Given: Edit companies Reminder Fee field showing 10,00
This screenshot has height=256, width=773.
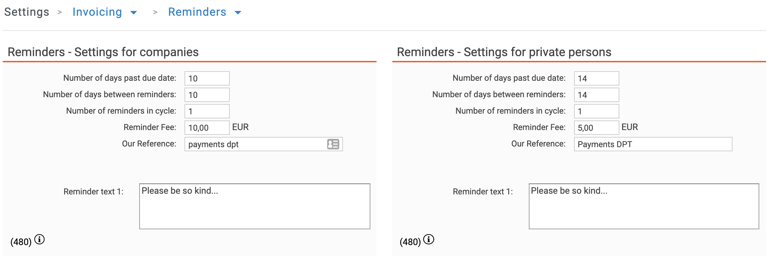Looking at the screenshot, I should pyautogui.click(x=207, y=128).
